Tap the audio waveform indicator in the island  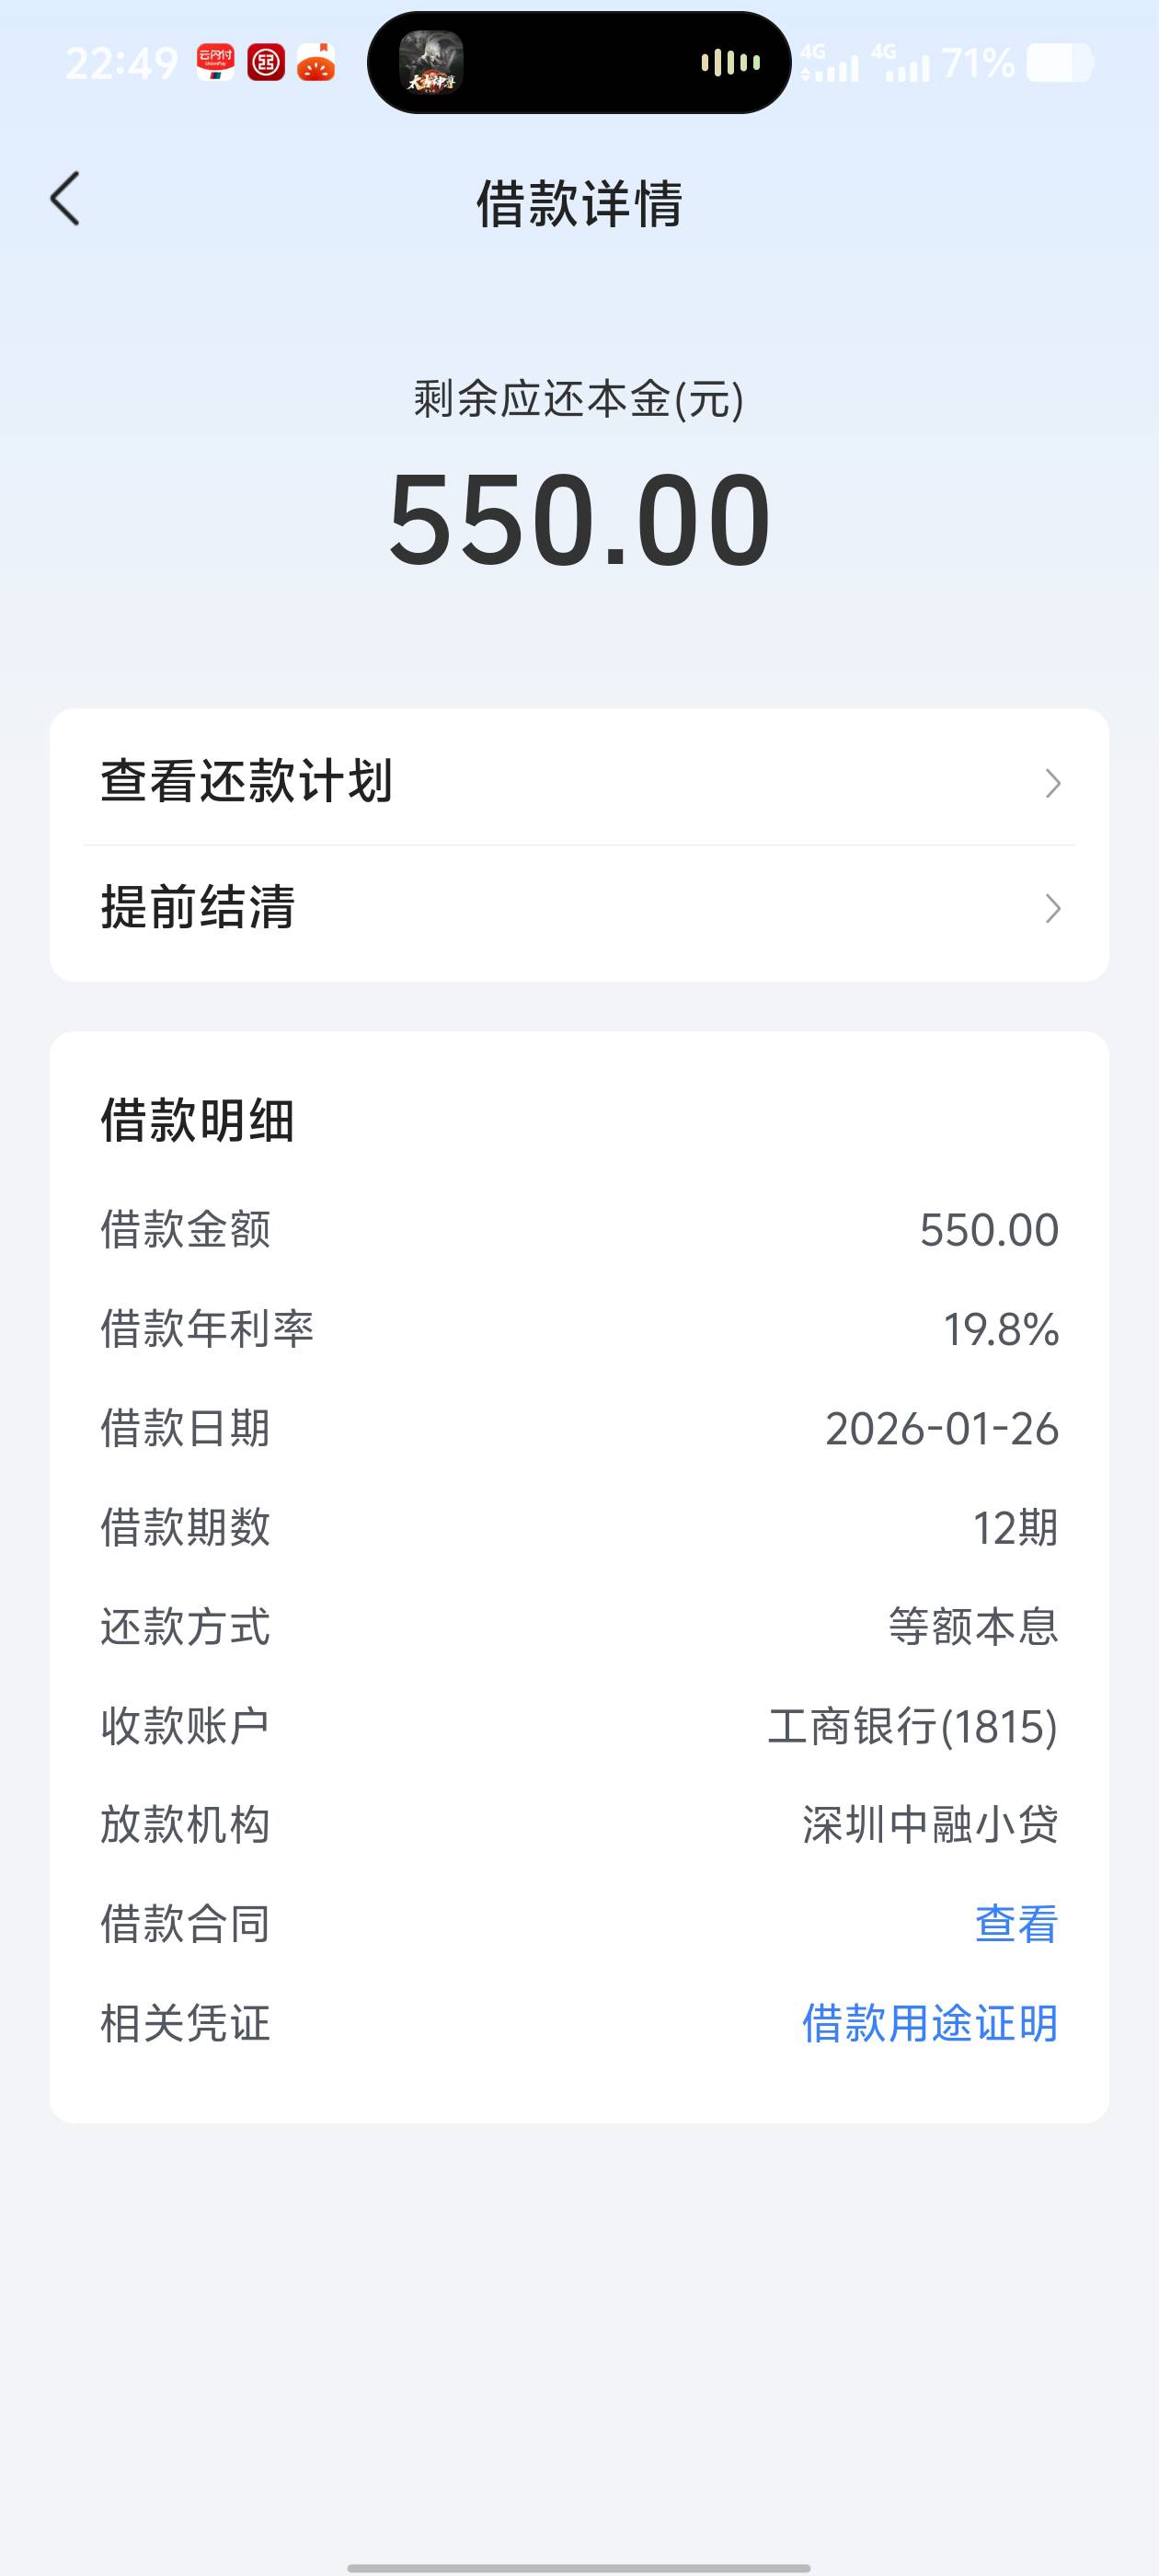[730, 63]
